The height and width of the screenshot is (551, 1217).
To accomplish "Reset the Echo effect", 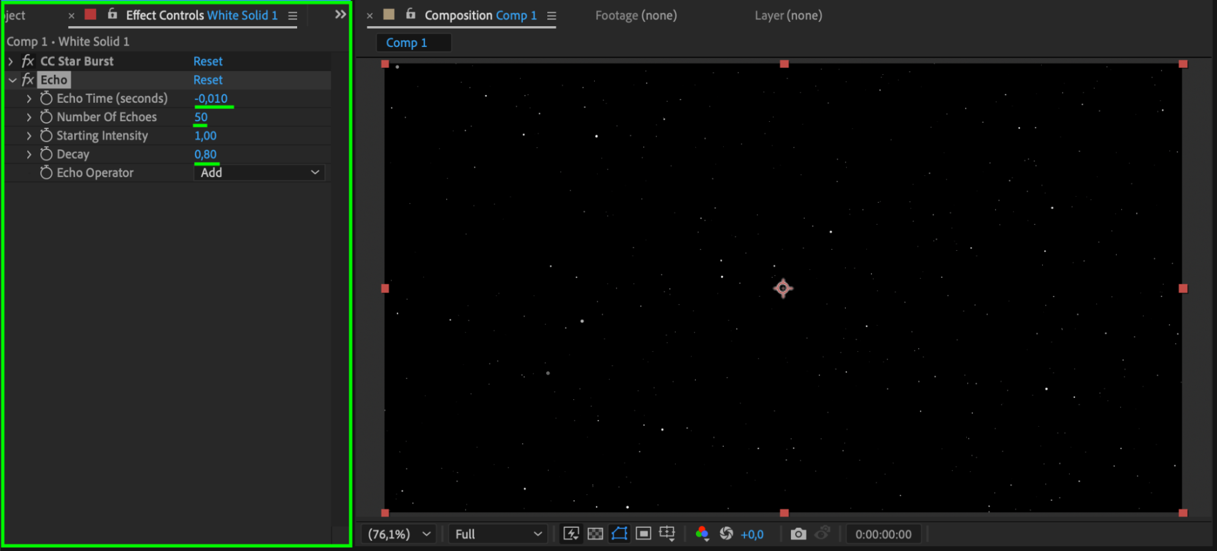I will (208, 80).
